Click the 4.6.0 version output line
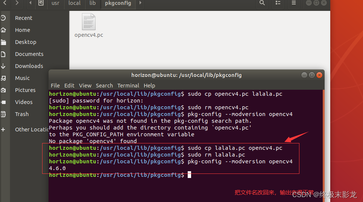The height and width of the screenshot is (202, 363). tap(57, 168)
